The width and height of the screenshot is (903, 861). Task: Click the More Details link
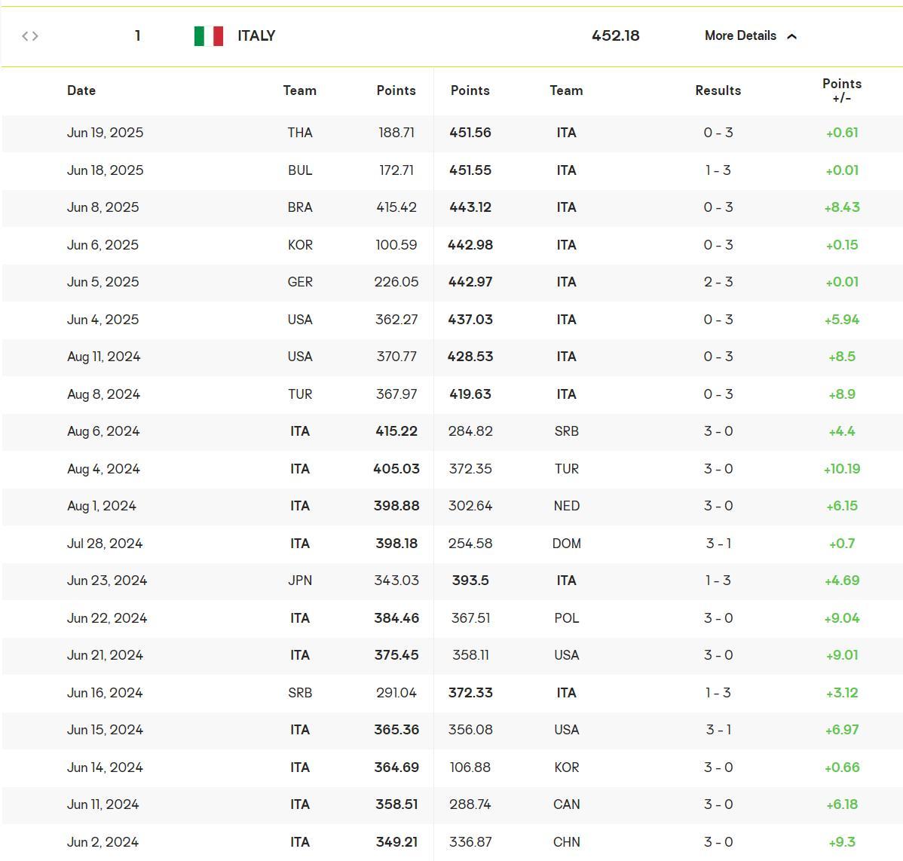tap(739, 35)
